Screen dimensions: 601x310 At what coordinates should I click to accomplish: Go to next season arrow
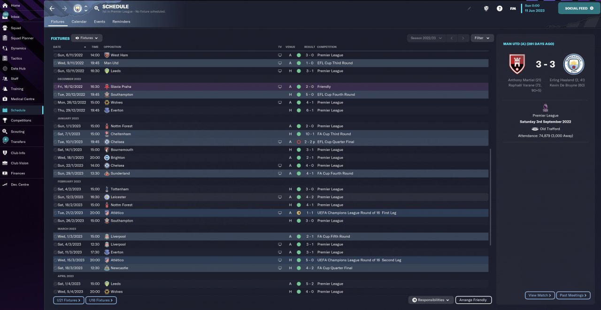(463, 38)
